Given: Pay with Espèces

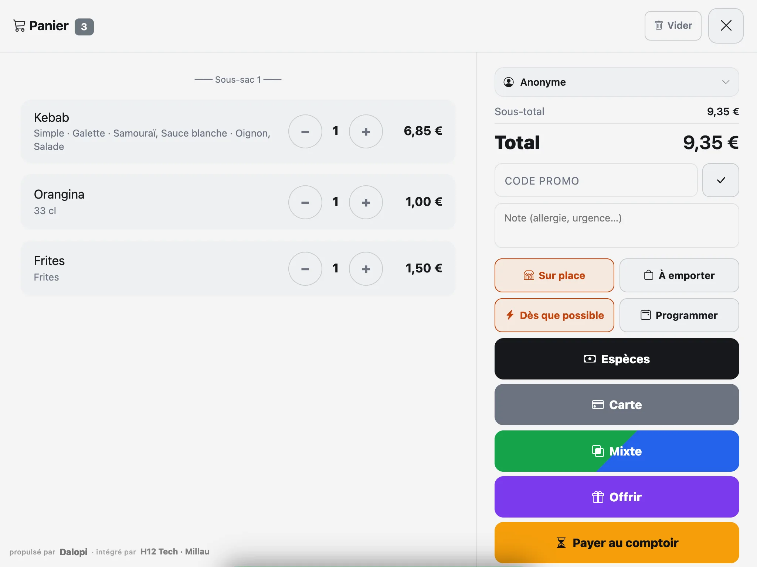Looking at the screenshot, I should tap(617, 359).
